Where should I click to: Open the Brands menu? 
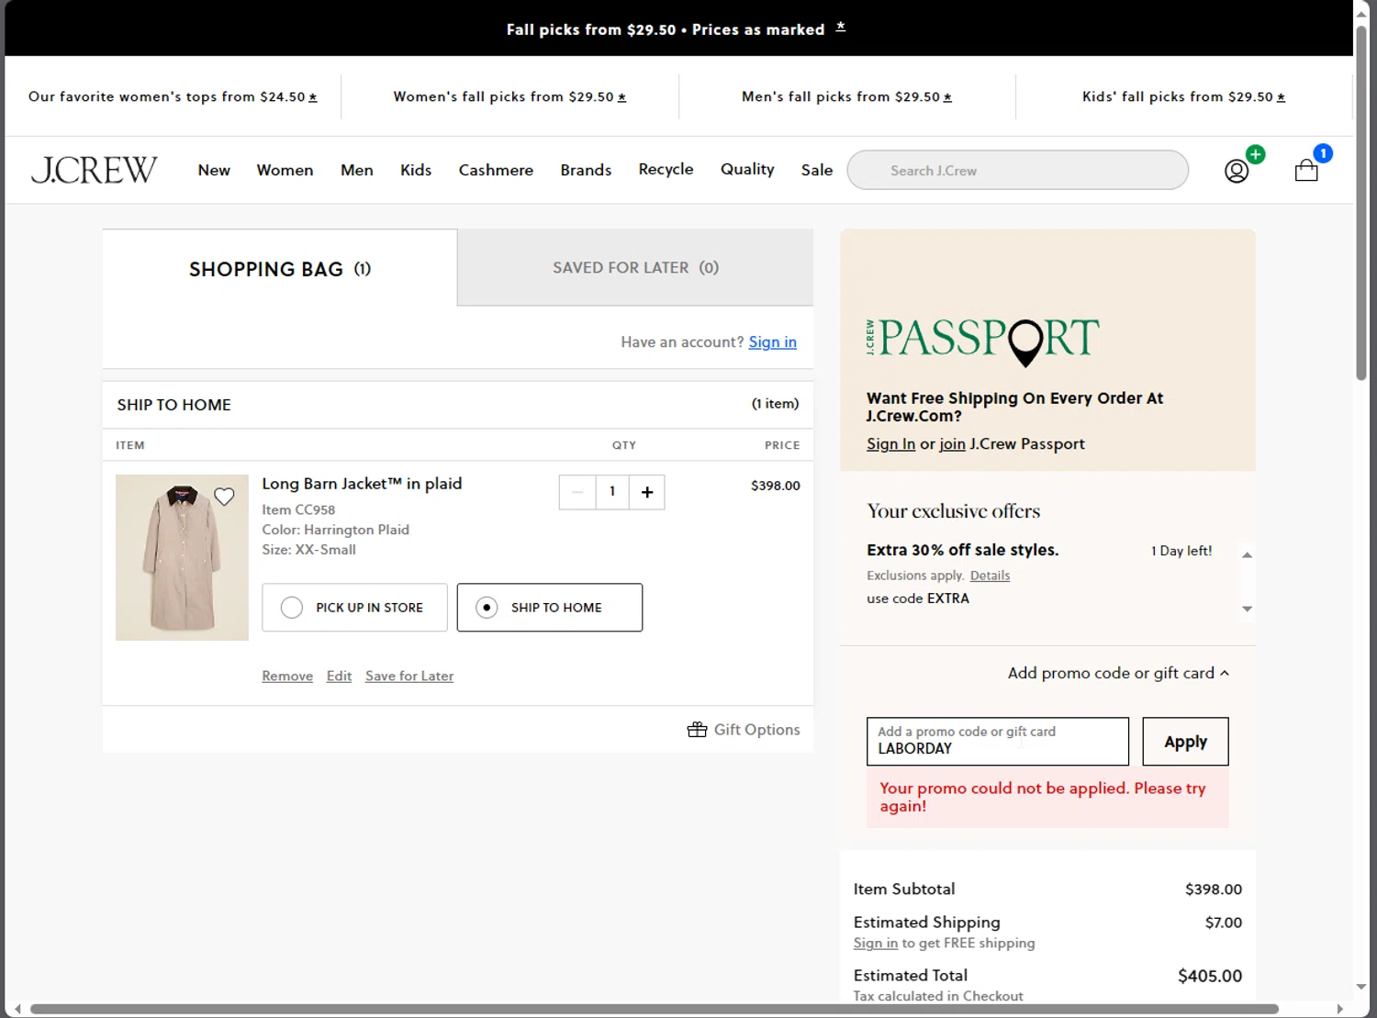(x=586, y=170)
